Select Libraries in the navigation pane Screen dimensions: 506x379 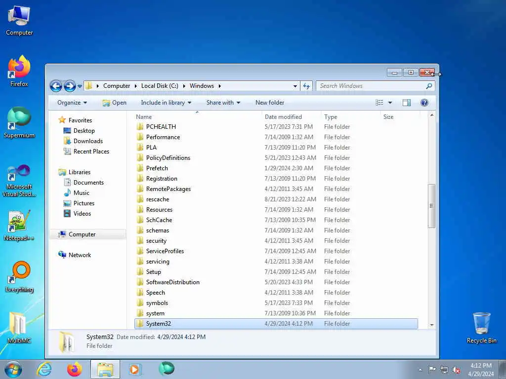click(80, 172)
